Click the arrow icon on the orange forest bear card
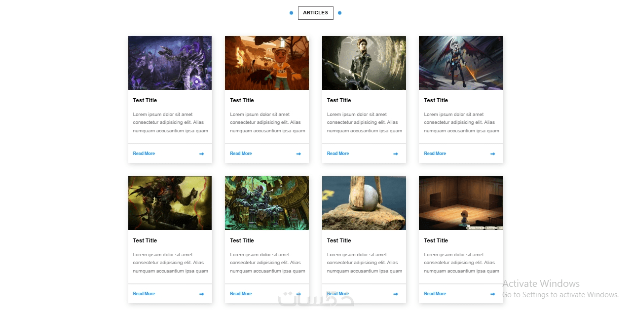Image resolution: width=633 pixels, height=313 pixels. pos(298,154)
